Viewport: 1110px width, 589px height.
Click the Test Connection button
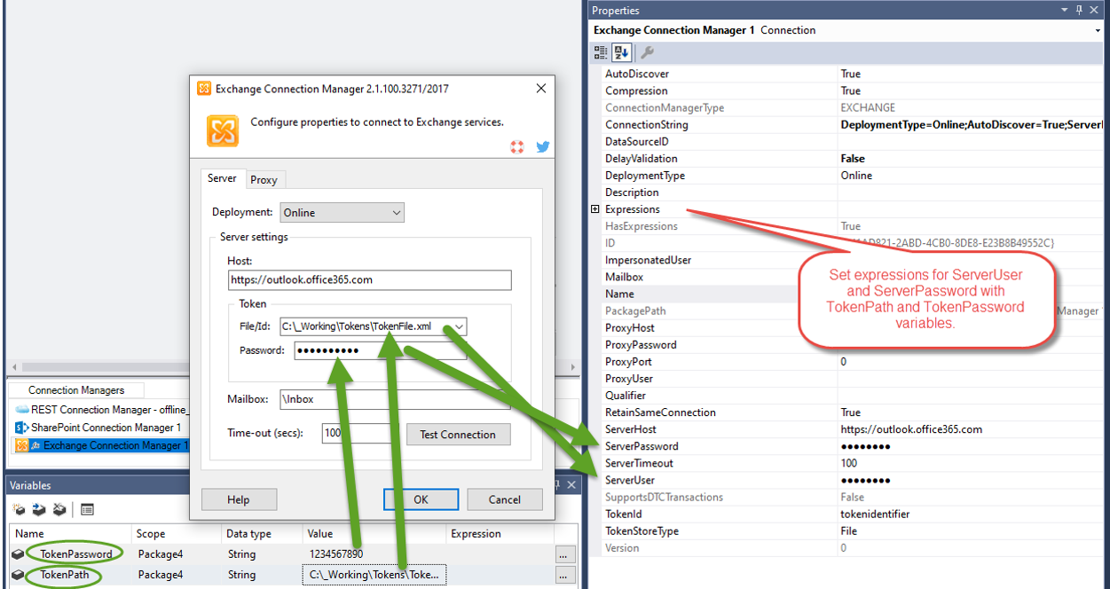tap(458, 435)
